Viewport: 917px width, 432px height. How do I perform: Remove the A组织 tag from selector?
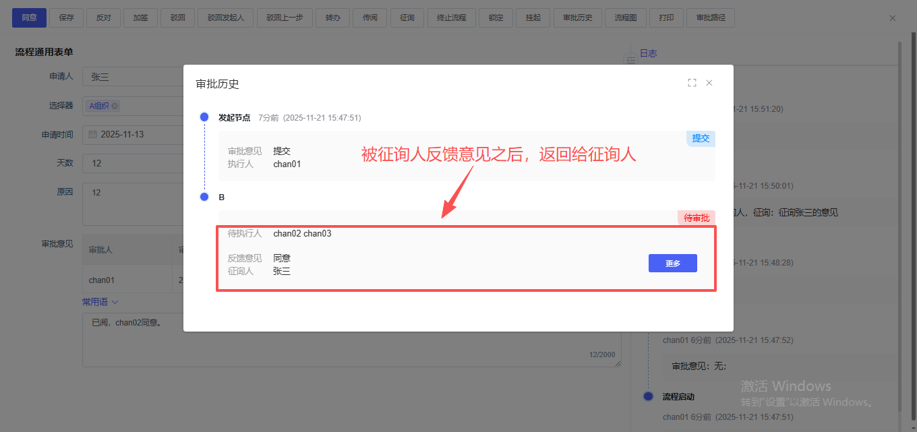coord(115,106)
